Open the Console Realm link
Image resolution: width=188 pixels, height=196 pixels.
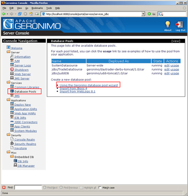coord(25,140)
